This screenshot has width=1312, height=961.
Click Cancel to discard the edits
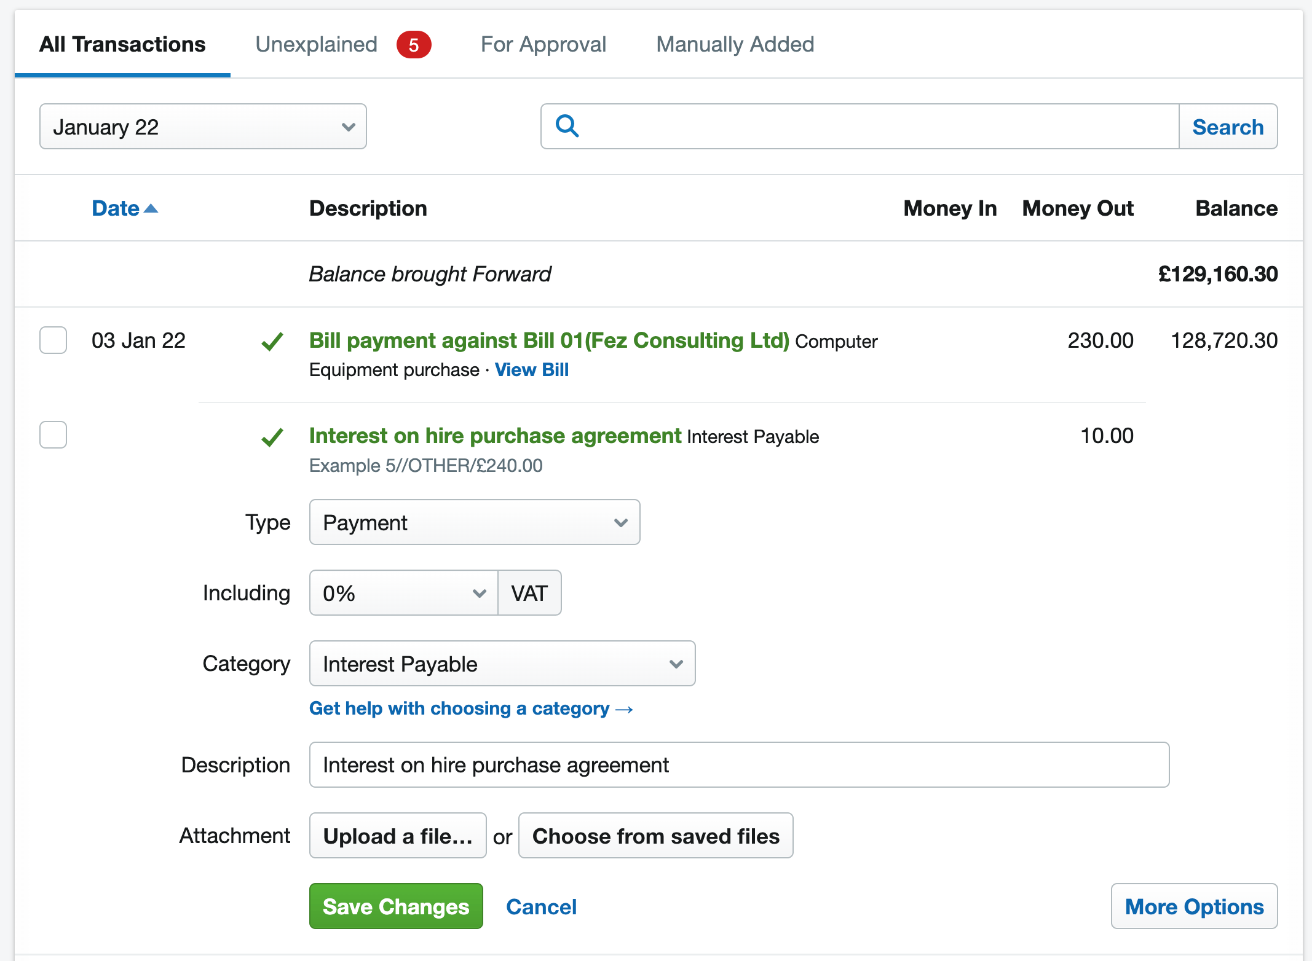point(541,906)
